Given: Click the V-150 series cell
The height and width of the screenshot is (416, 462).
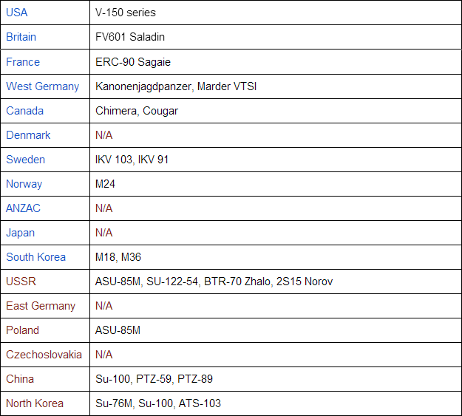Looking at the screenshot, I should [x=126, y=13].
